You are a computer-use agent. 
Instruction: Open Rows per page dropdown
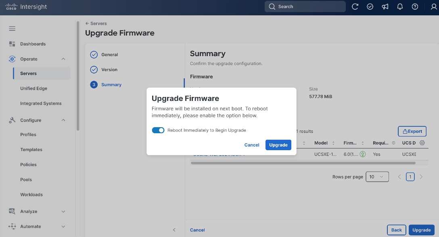coord(377,177)
